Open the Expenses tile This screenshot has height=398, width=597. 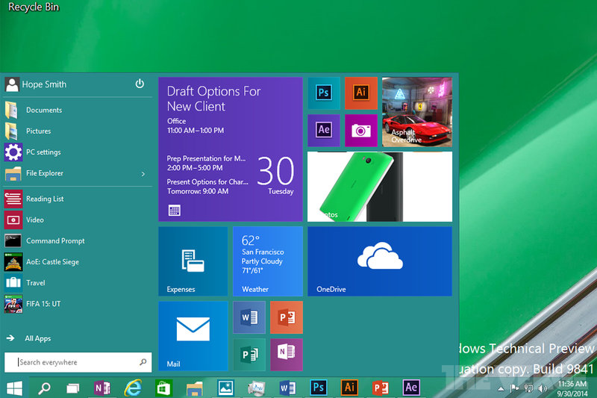[193, 261]
